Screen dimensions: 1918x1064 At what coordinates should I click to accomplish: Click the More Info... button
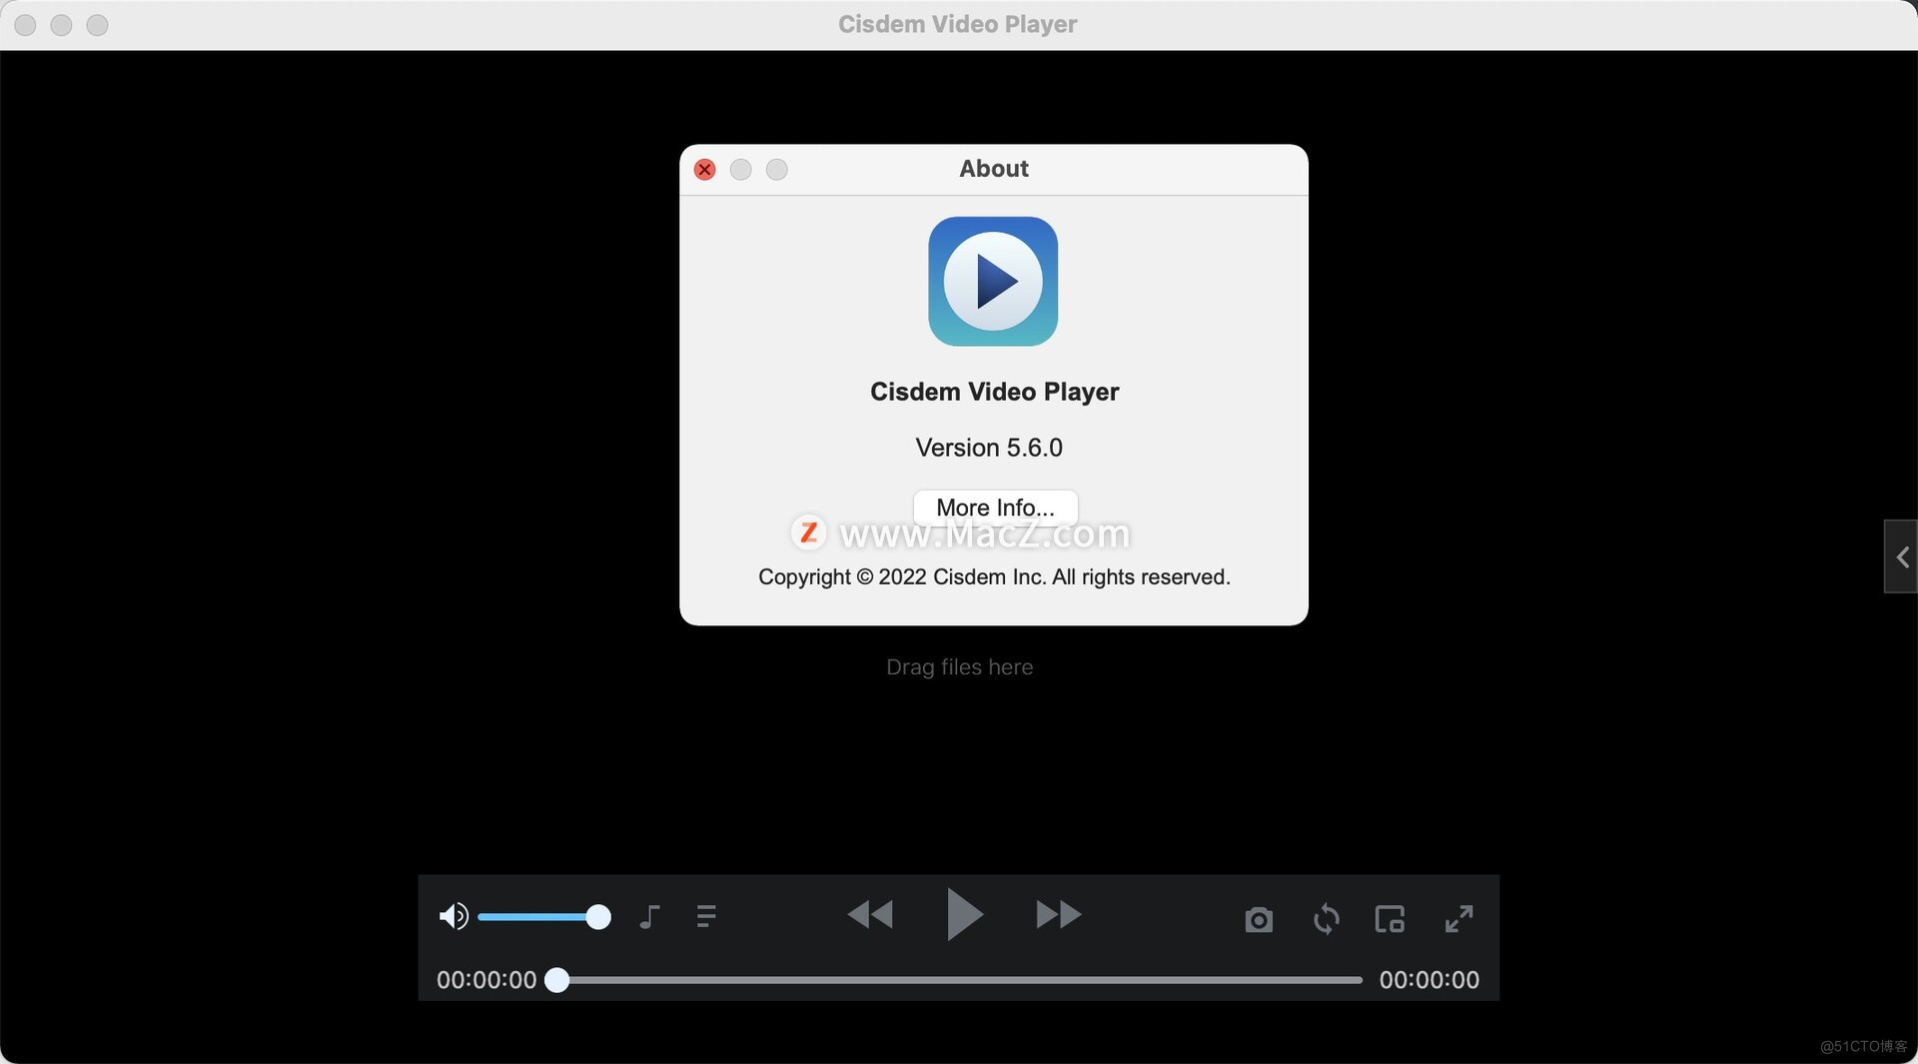tap(995, 508)
